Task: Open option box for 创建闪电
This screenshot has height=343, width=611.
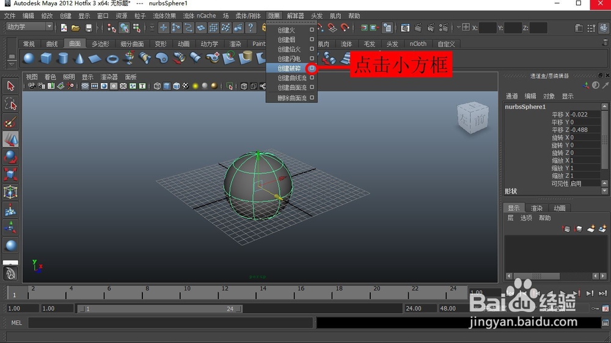Action: tap(312, 59)
